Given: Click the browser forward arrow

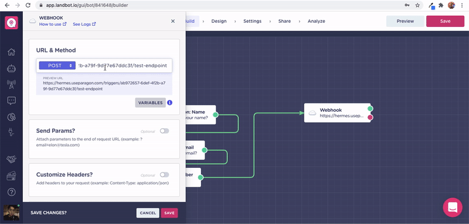Looking at the screenshot, I should click(x=18, y=5).
